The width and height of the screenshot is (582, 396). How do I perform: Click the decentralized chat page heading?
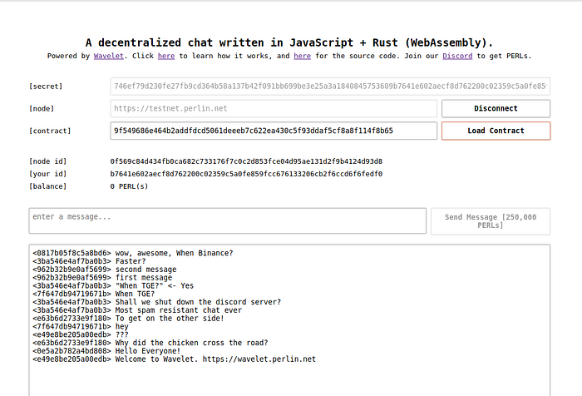(290, 42)
